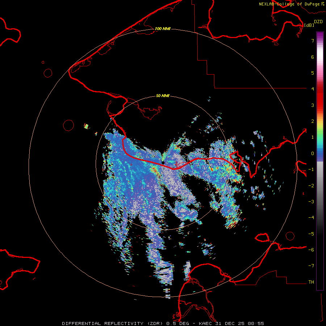Click the -7 tick label on scale
Image resolution: width=326 pixels, height=326 pixels.
tap(311, 266)
